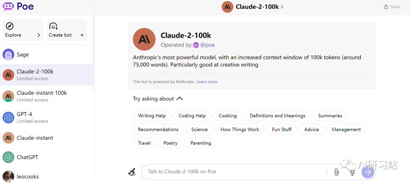The height and width of the screenshot is (183, 411).
Task: Expand the Claude-2-100k title chevron
Action: 282,7
